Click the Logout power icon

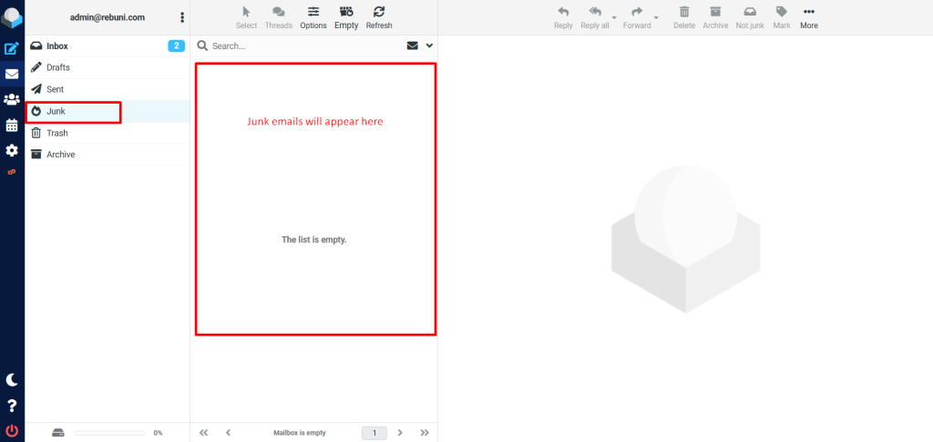[12, 430]
